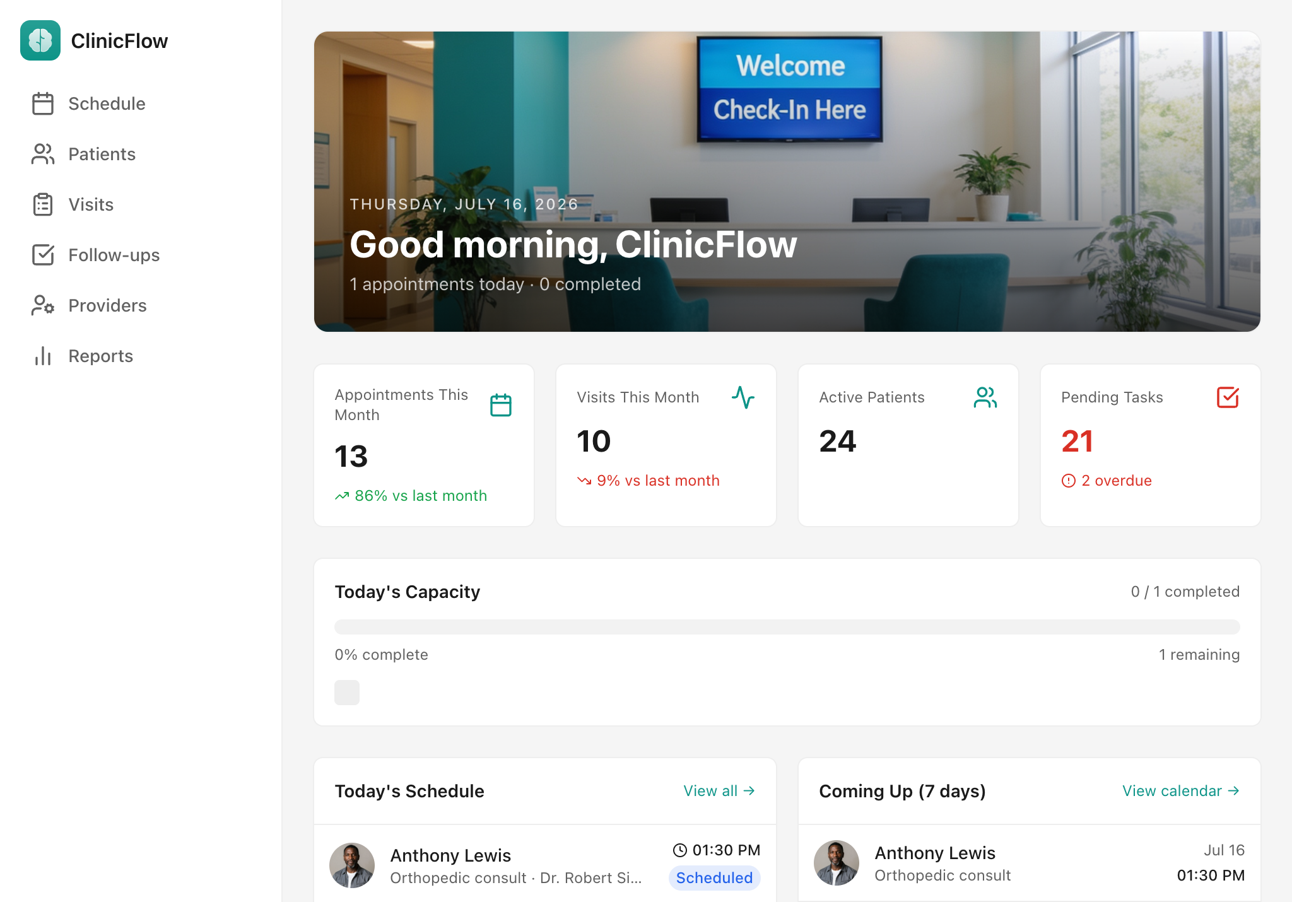Screen dimensions: 1292x902
Task: Click '1 appointments today · 0 completed' text
Action: (495, 284)
